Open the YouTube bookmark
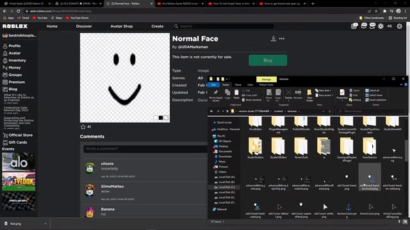 coord(40,18)
